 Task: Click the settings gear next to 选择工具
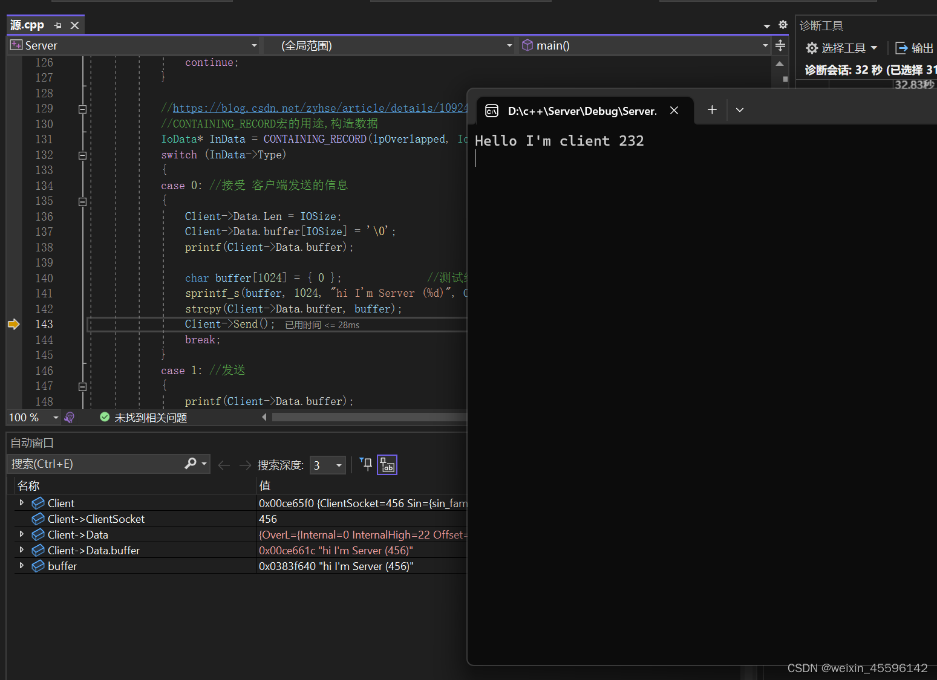(x=811, y=48)
